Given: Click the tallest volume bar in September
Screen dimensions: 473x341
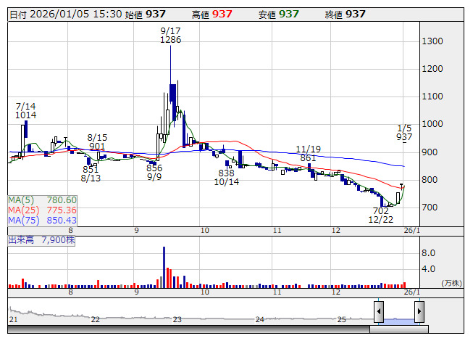Looking at the screenshot, I should (164, 266).
